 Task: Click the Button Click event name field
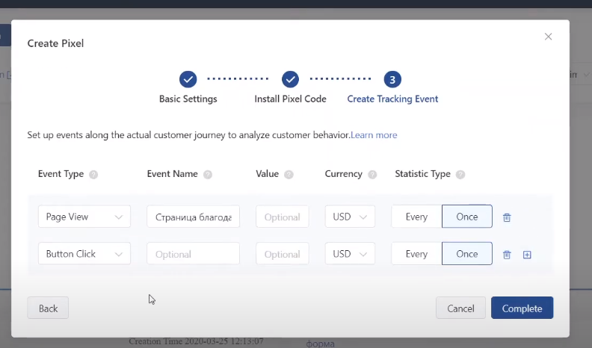click(193, 254)
